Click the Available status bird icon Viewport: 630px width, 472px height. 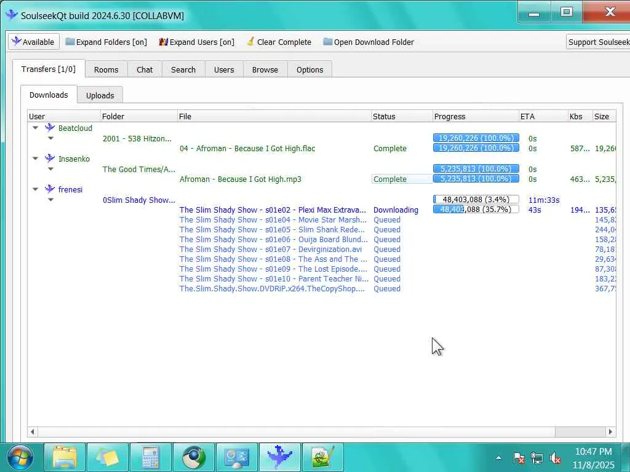pos(17,41)
